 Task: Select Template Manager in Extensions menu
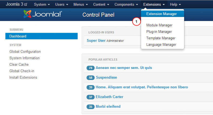click(161, 38)
